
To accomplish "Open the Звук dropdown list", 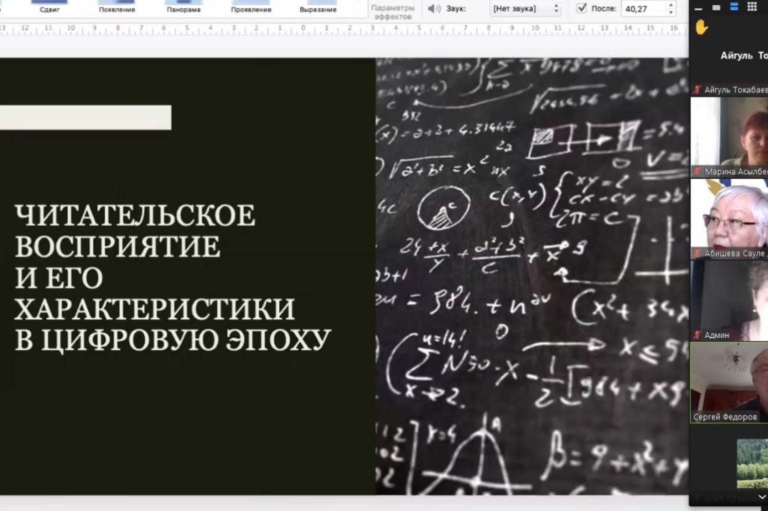I will (x=525, y=9).
